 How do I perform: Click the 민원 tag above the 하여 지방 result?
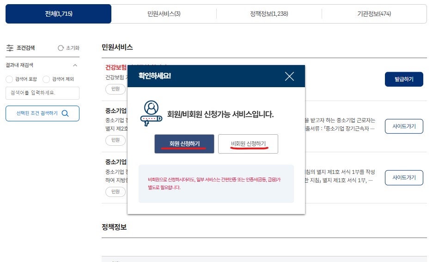click(x=116, y=140)
